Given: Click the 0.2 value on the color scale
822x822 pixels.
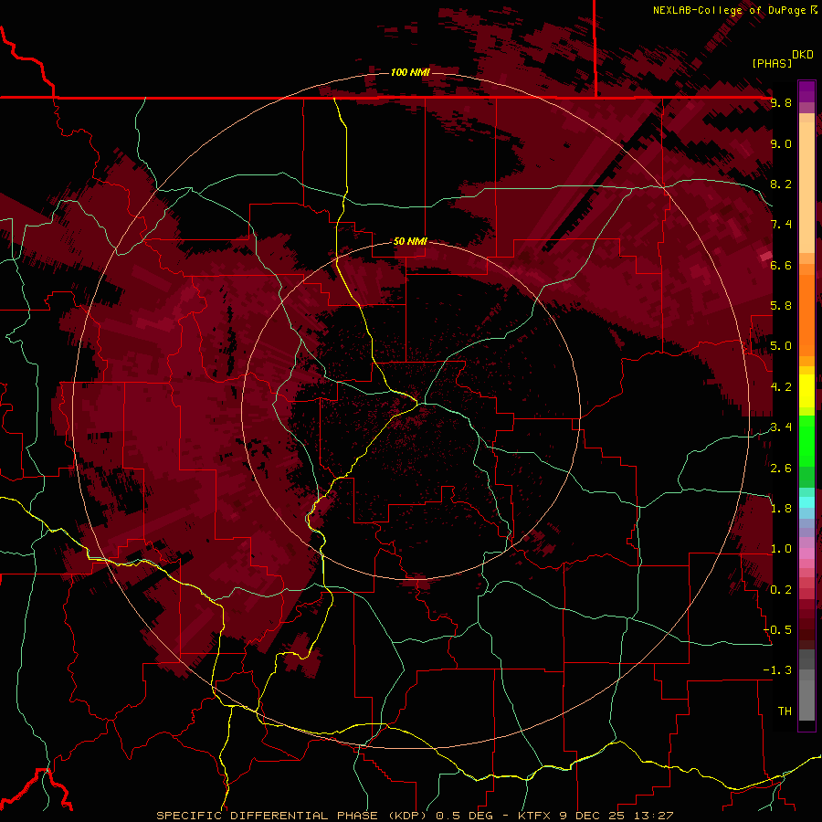Looking at the screenshot, I should click(781, 590).
